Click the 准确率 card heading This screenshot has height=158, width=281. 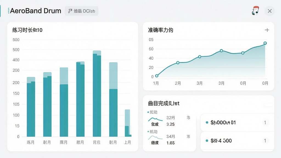(161, 30)
